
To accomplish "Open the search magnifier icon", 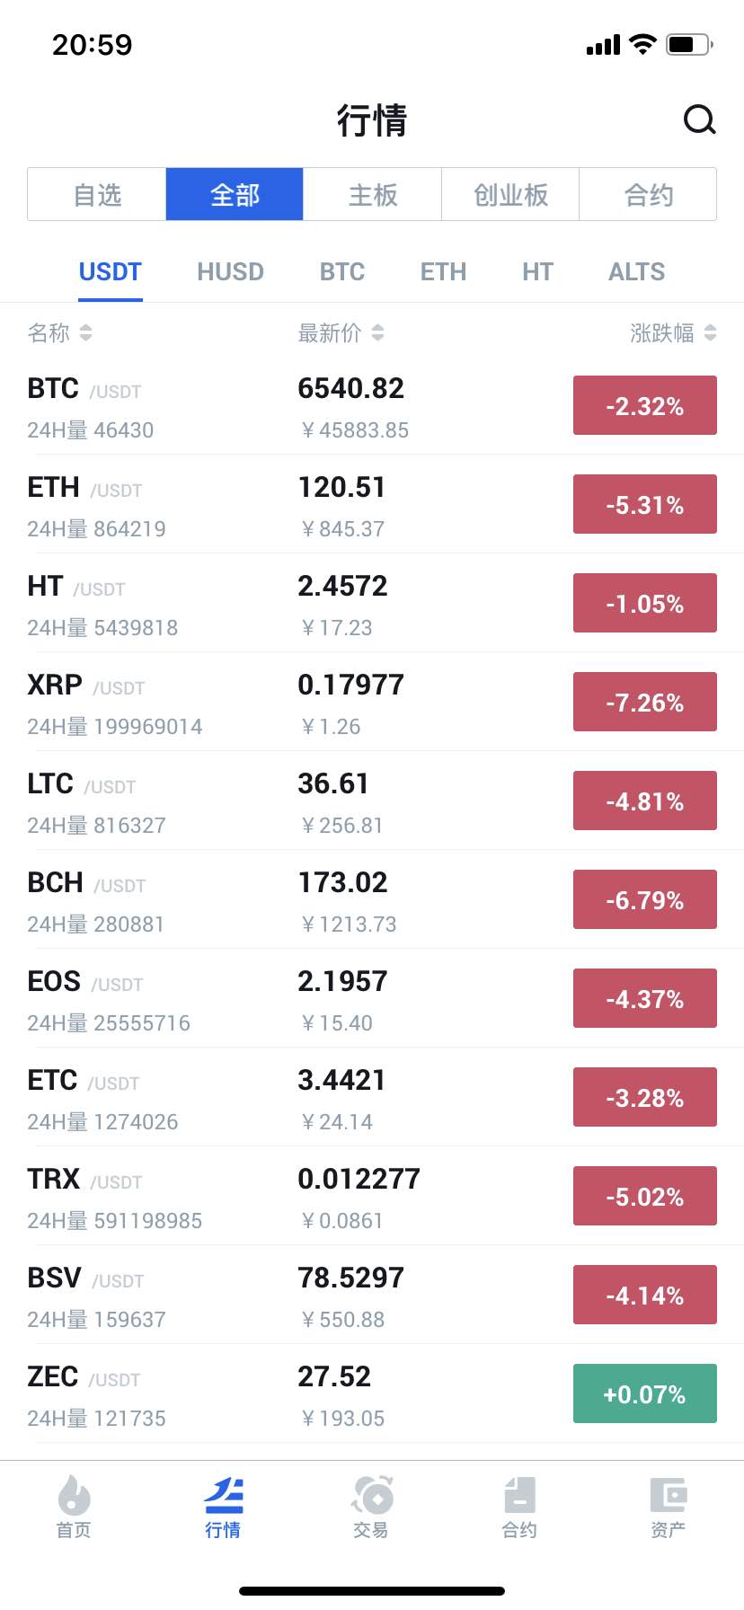I will click(699, 119).
